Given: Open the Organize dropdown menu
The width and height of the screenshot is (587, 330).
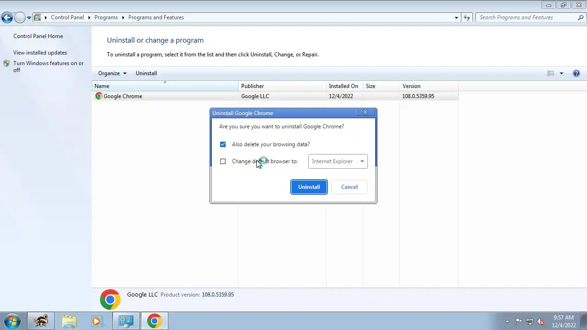Looking at the screenshot, I should pyautogui.click(x=112, y=73).
